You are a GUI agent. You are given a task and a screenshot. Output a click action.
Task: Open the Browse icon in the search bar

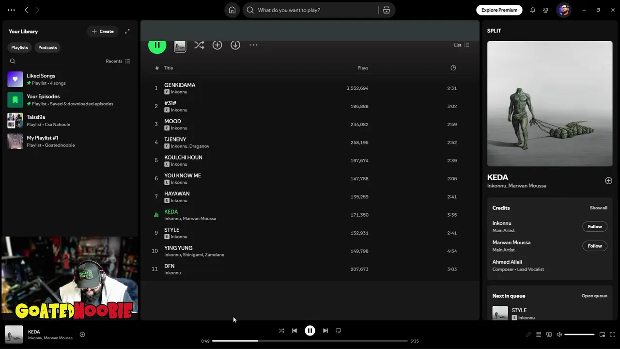pyautogui.click(x=387, y=10)
